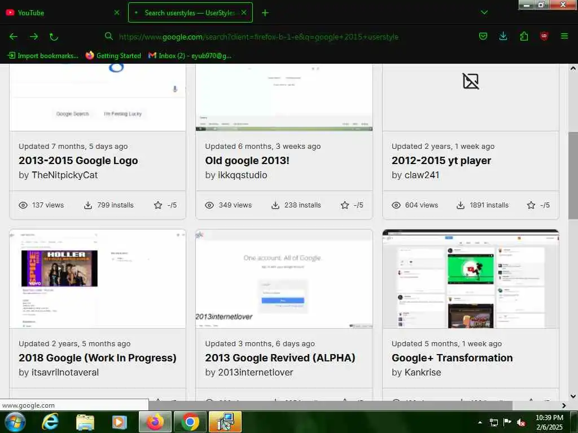Click the Google+ Transformation preview thumbnail
The image size is (578, 433).
[x=471, y=279]
